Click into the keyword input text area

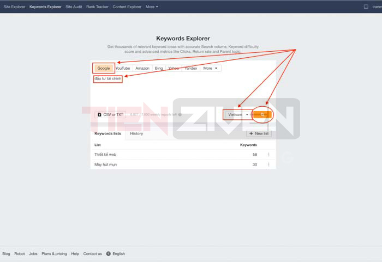click(183, 90)
